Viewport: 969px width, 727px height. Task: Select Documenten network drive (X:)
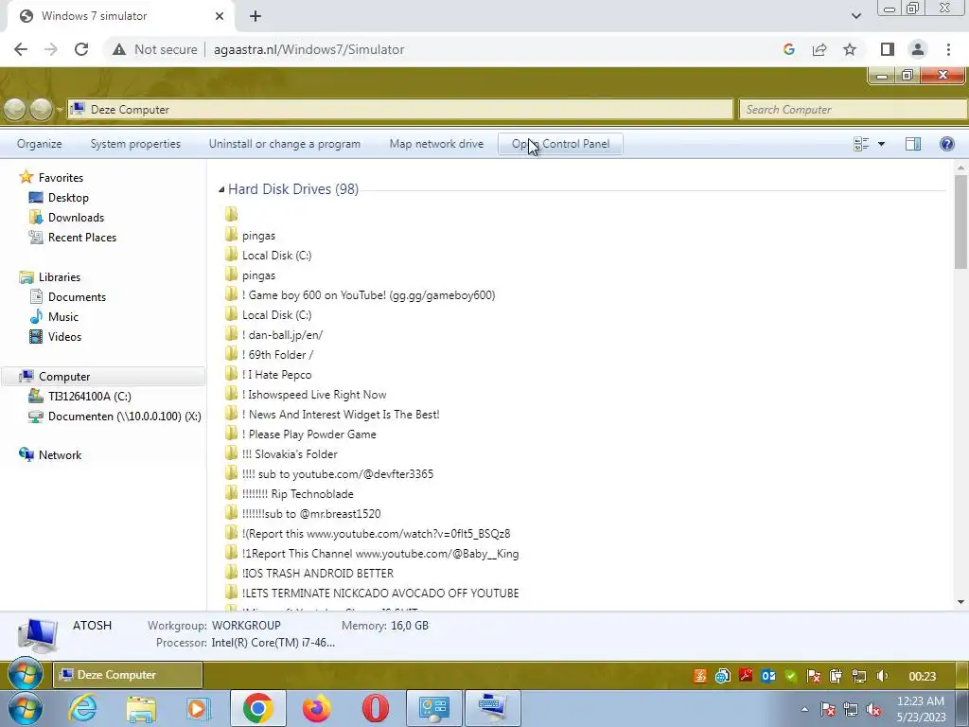[124, 417]
